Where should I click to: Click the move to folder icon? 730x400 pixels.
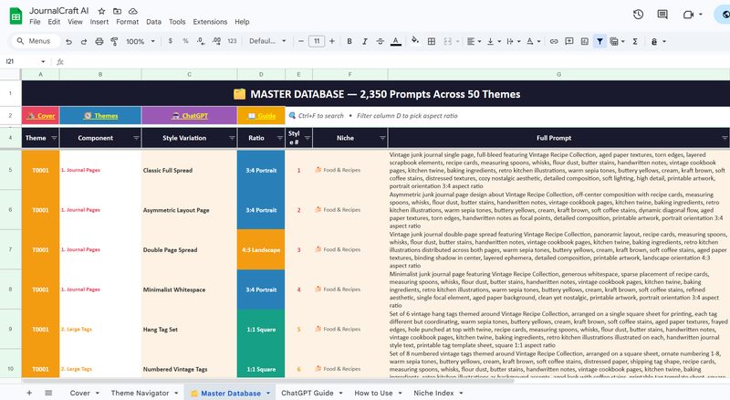(x=118, y=11)
